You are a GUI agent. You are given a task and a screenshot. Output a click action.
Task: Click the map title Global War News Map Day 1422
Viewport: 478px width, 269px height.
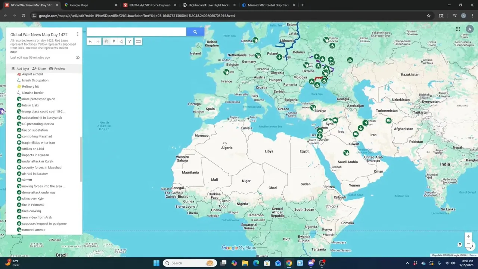tap(39, 35)
